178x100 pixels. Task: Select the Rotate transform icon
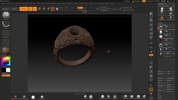click(48, 9)
